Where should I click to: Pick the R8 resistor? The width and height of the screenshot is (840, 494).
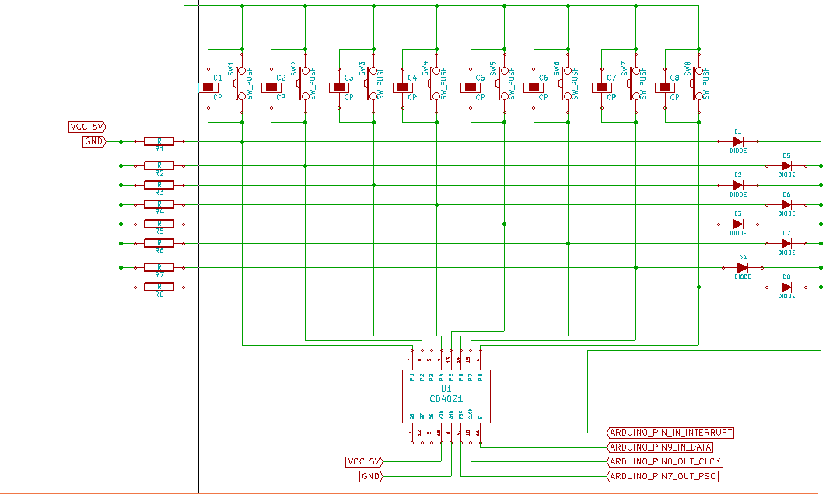pos(159,287)
